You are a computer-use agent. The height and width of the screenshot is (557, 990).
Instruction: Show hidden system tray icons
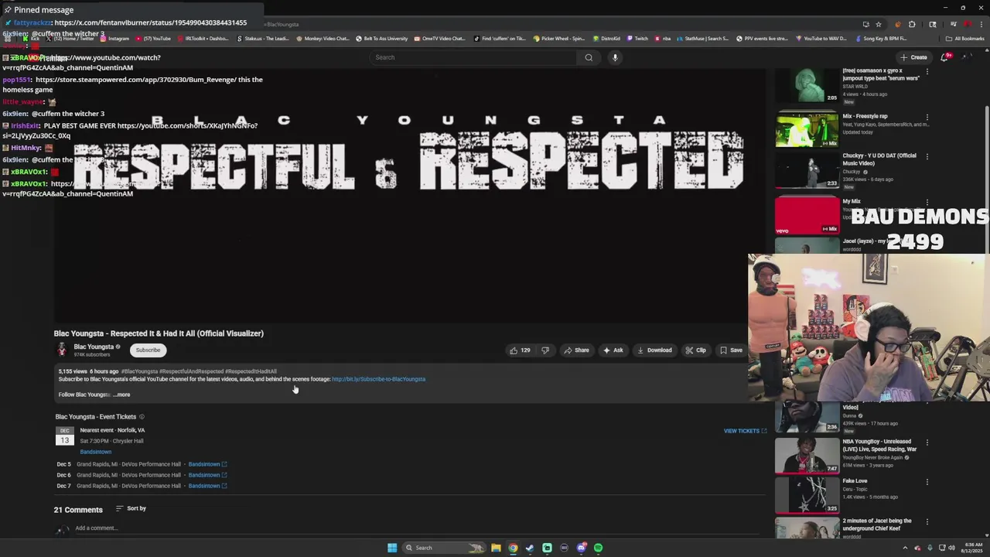click(x=906, y=548)
